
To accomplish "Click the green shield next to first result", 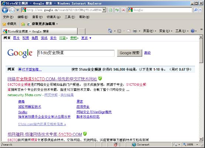I will 100,78.
